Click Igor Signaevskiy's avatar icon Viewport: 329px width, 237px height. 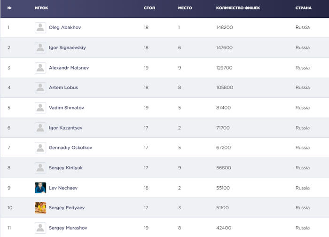click(40, 48)
